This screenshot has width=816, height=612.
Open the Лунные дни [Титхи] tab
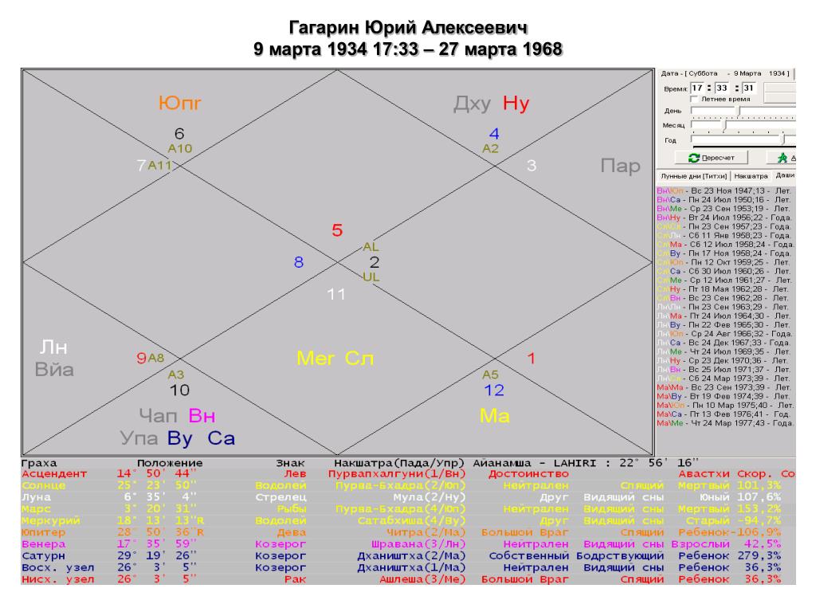point(694,176)
